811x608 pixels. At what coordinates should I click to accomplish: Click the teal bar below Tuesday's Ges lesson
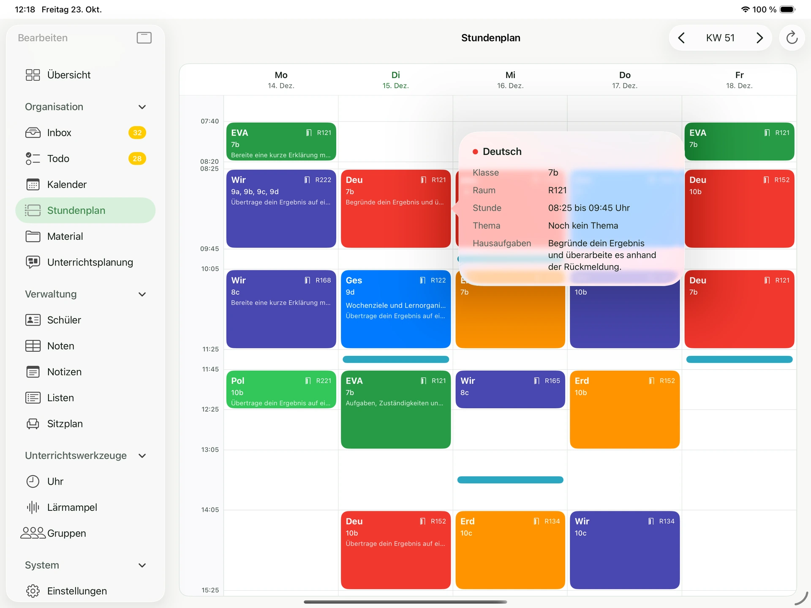pos(395,359)
